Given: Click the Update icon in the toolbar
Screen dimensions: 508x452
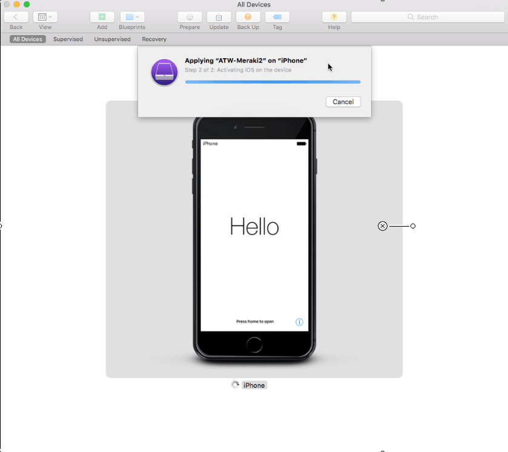Looking at the screenshot, I should pyautogui.click(x=219, y=17).
